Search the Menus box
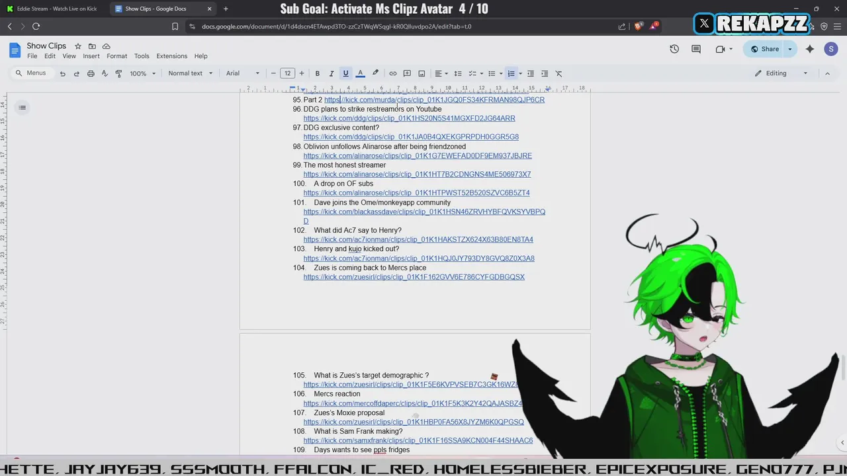The image size is (847, 476). 32,73
